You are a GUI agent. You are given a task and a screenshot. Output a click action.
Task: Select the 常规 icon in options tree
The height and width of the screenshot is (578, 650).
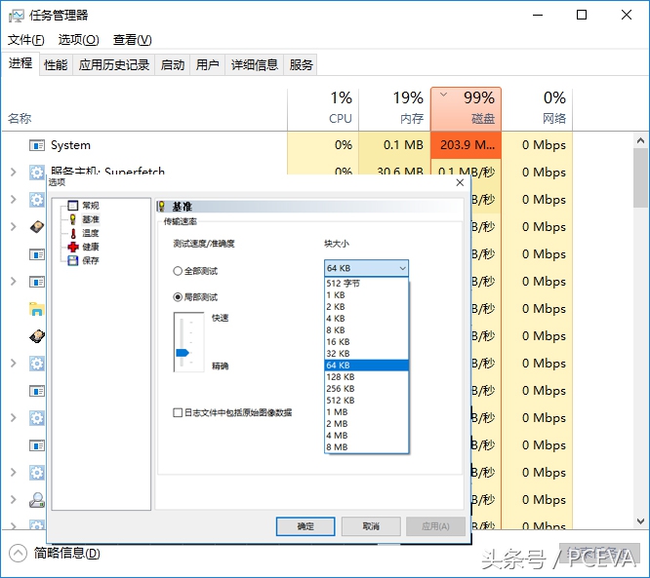[x=73, y=206]
